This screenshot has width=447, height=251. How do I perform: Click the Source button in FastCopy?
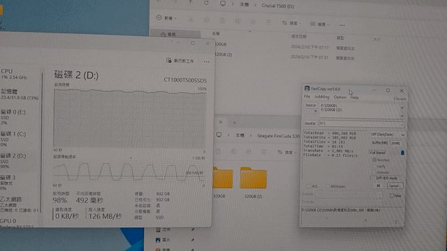pos(310,105)
